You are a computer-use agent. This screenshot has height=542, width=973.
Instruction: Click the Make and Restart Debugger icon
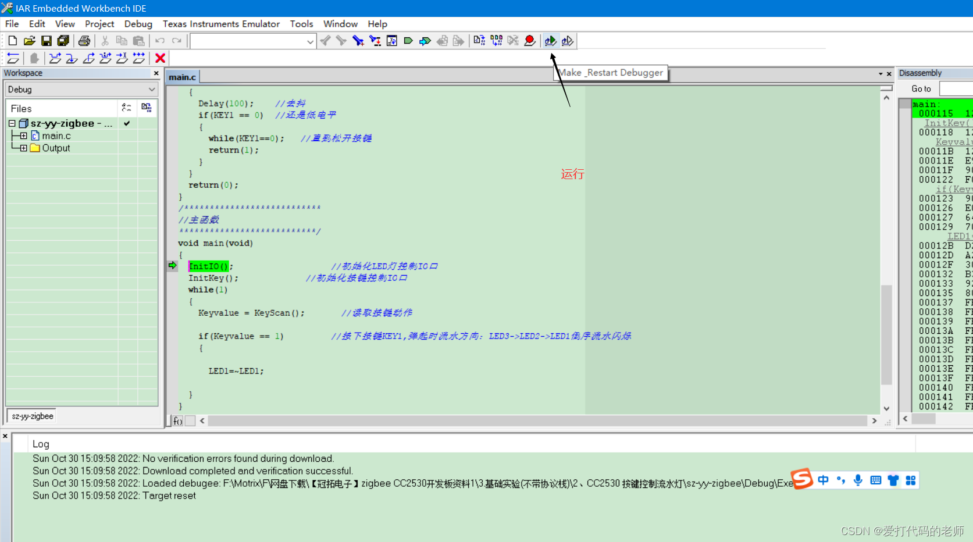[550, 40]
